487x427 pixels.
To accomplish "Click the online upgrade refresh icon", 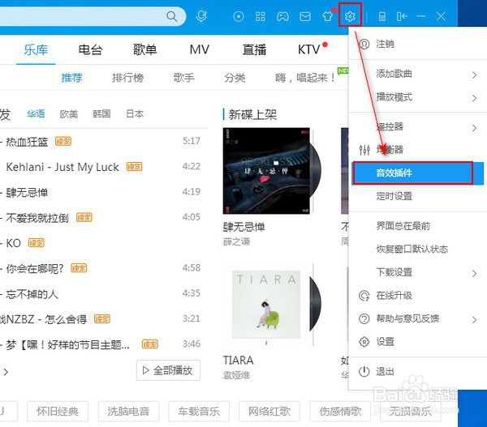I will pos(364,296).
